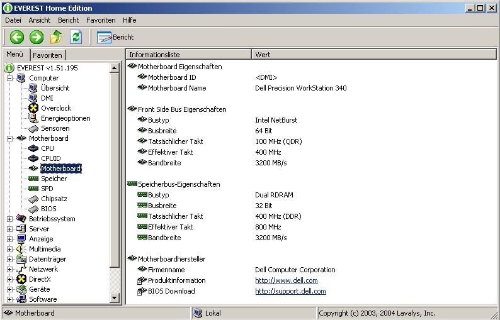The image size is (500, 320).
Task: Expand the Server node
Action: [x=9, y=229]
